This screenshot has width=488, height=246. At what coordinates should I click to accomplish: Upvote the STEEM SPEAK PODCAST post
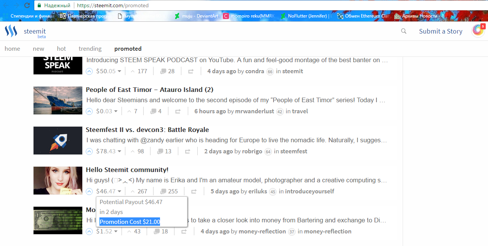pos(89,71)
